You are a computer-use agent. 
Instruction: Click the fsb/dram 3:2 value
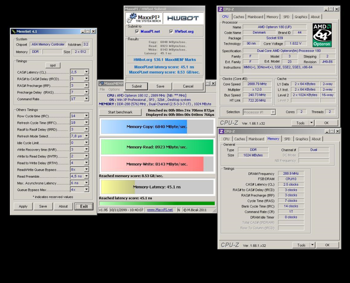click(x=86, y=44)
